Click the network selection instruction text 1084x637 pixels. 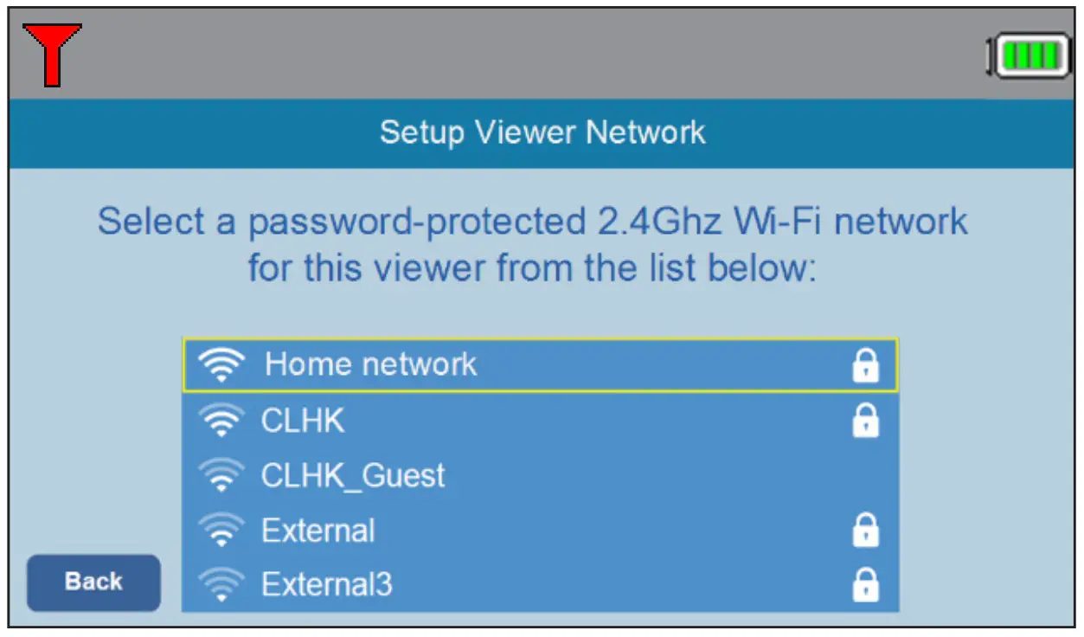click(536, 244)
